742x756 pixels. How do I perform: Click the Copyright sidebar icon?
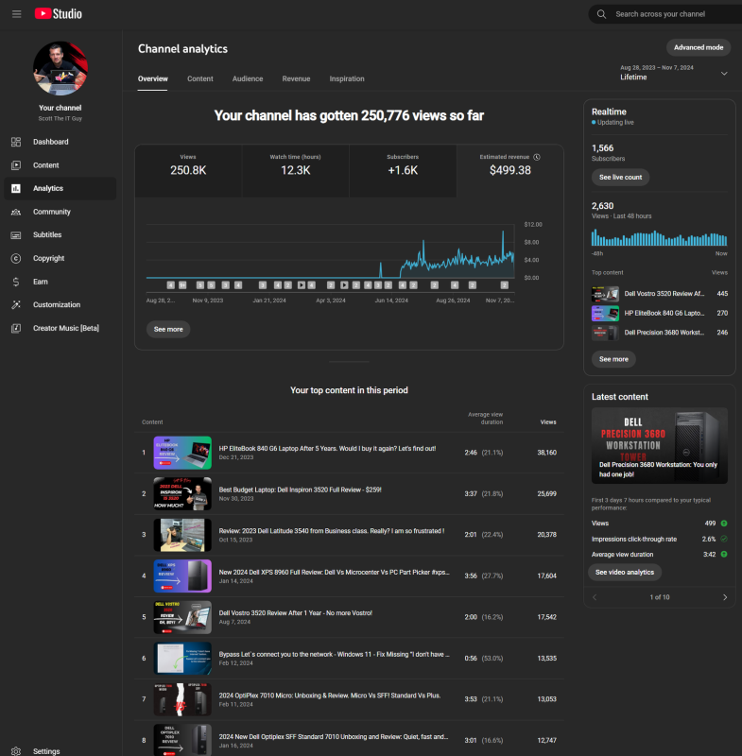pos(16,258)
